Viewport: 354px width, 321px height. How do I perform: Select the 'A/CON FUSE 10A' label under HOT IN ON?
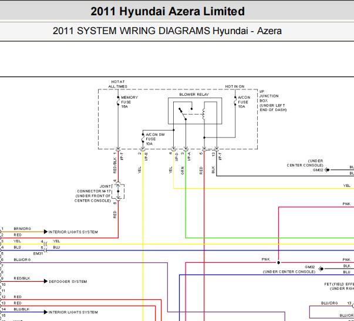244,102
